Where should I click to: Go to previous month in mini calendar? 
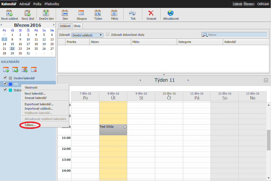(1, 25)
